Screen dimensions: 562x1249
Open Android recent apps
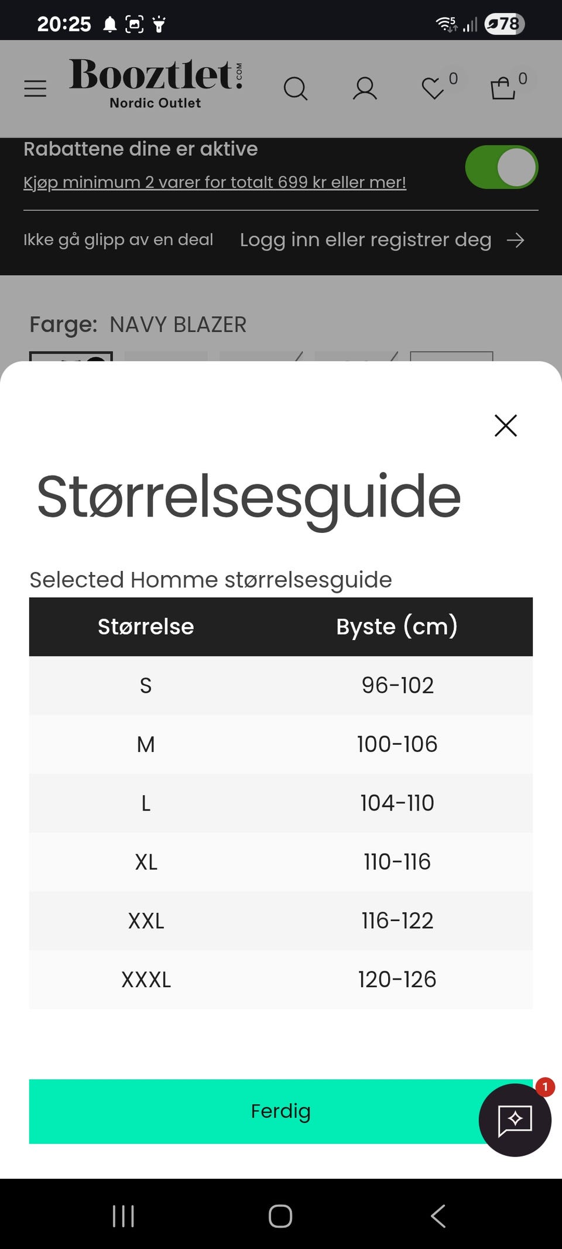click(x=124, y=1216)
